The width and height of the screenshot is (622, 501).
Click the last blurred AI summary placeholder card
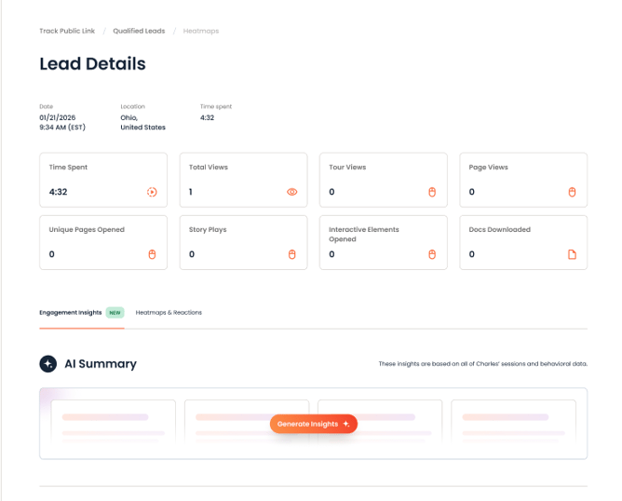tap(514, 422)
